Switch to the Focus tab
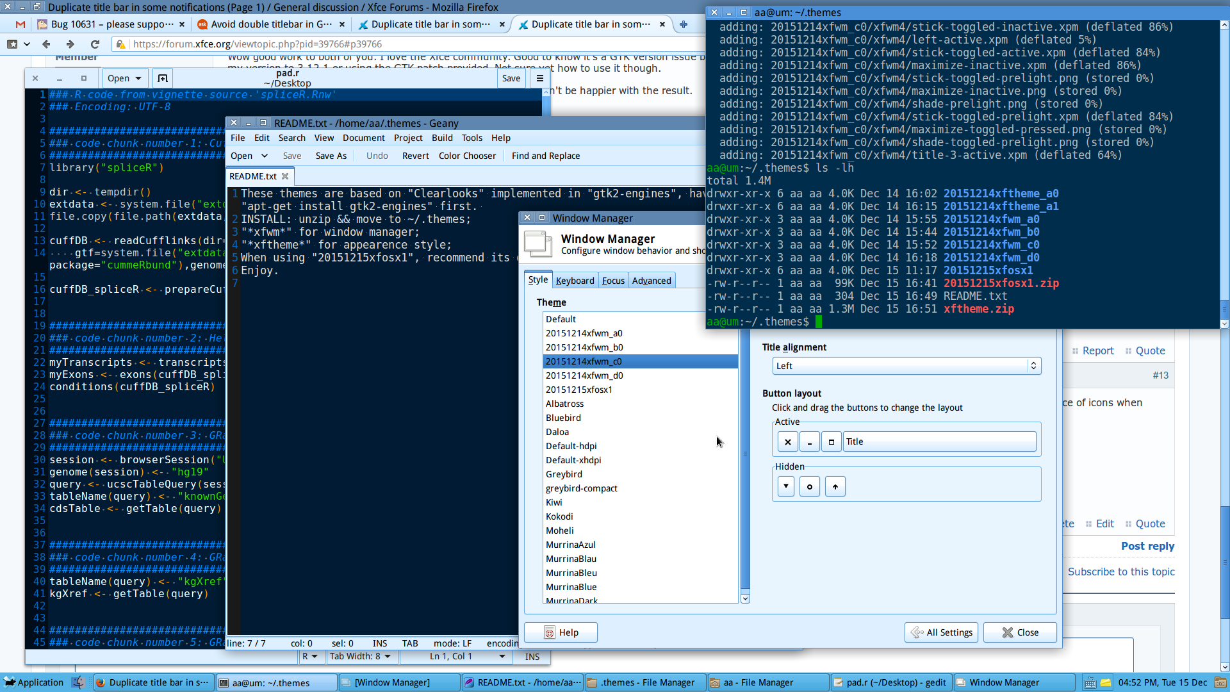1230x692 pixels. point(613,281)
